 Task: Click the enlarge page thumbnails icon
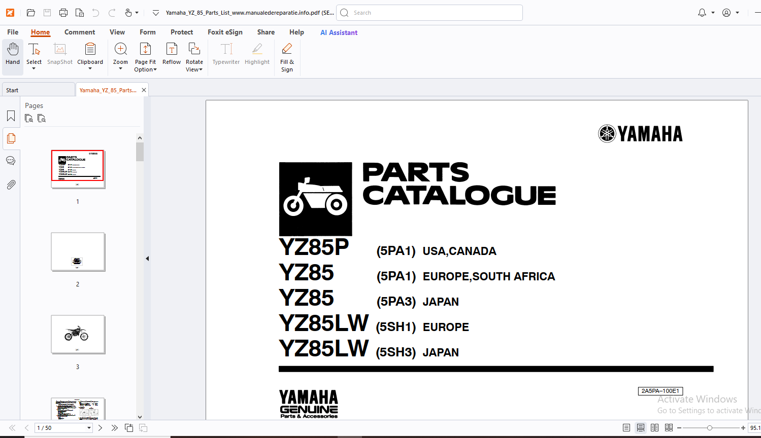pos(29,118)
